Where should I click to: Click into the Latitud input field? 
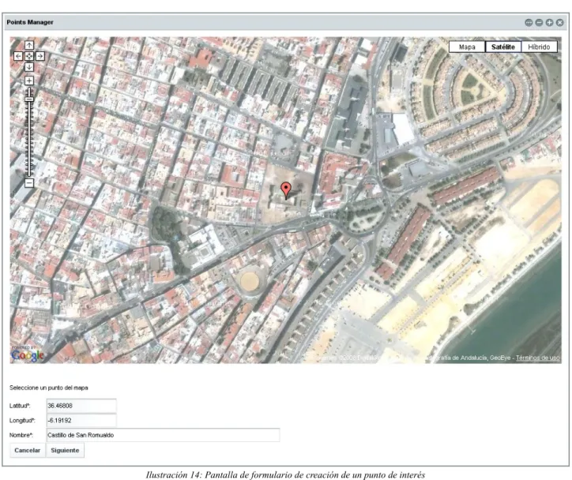[x=81, y=406]
